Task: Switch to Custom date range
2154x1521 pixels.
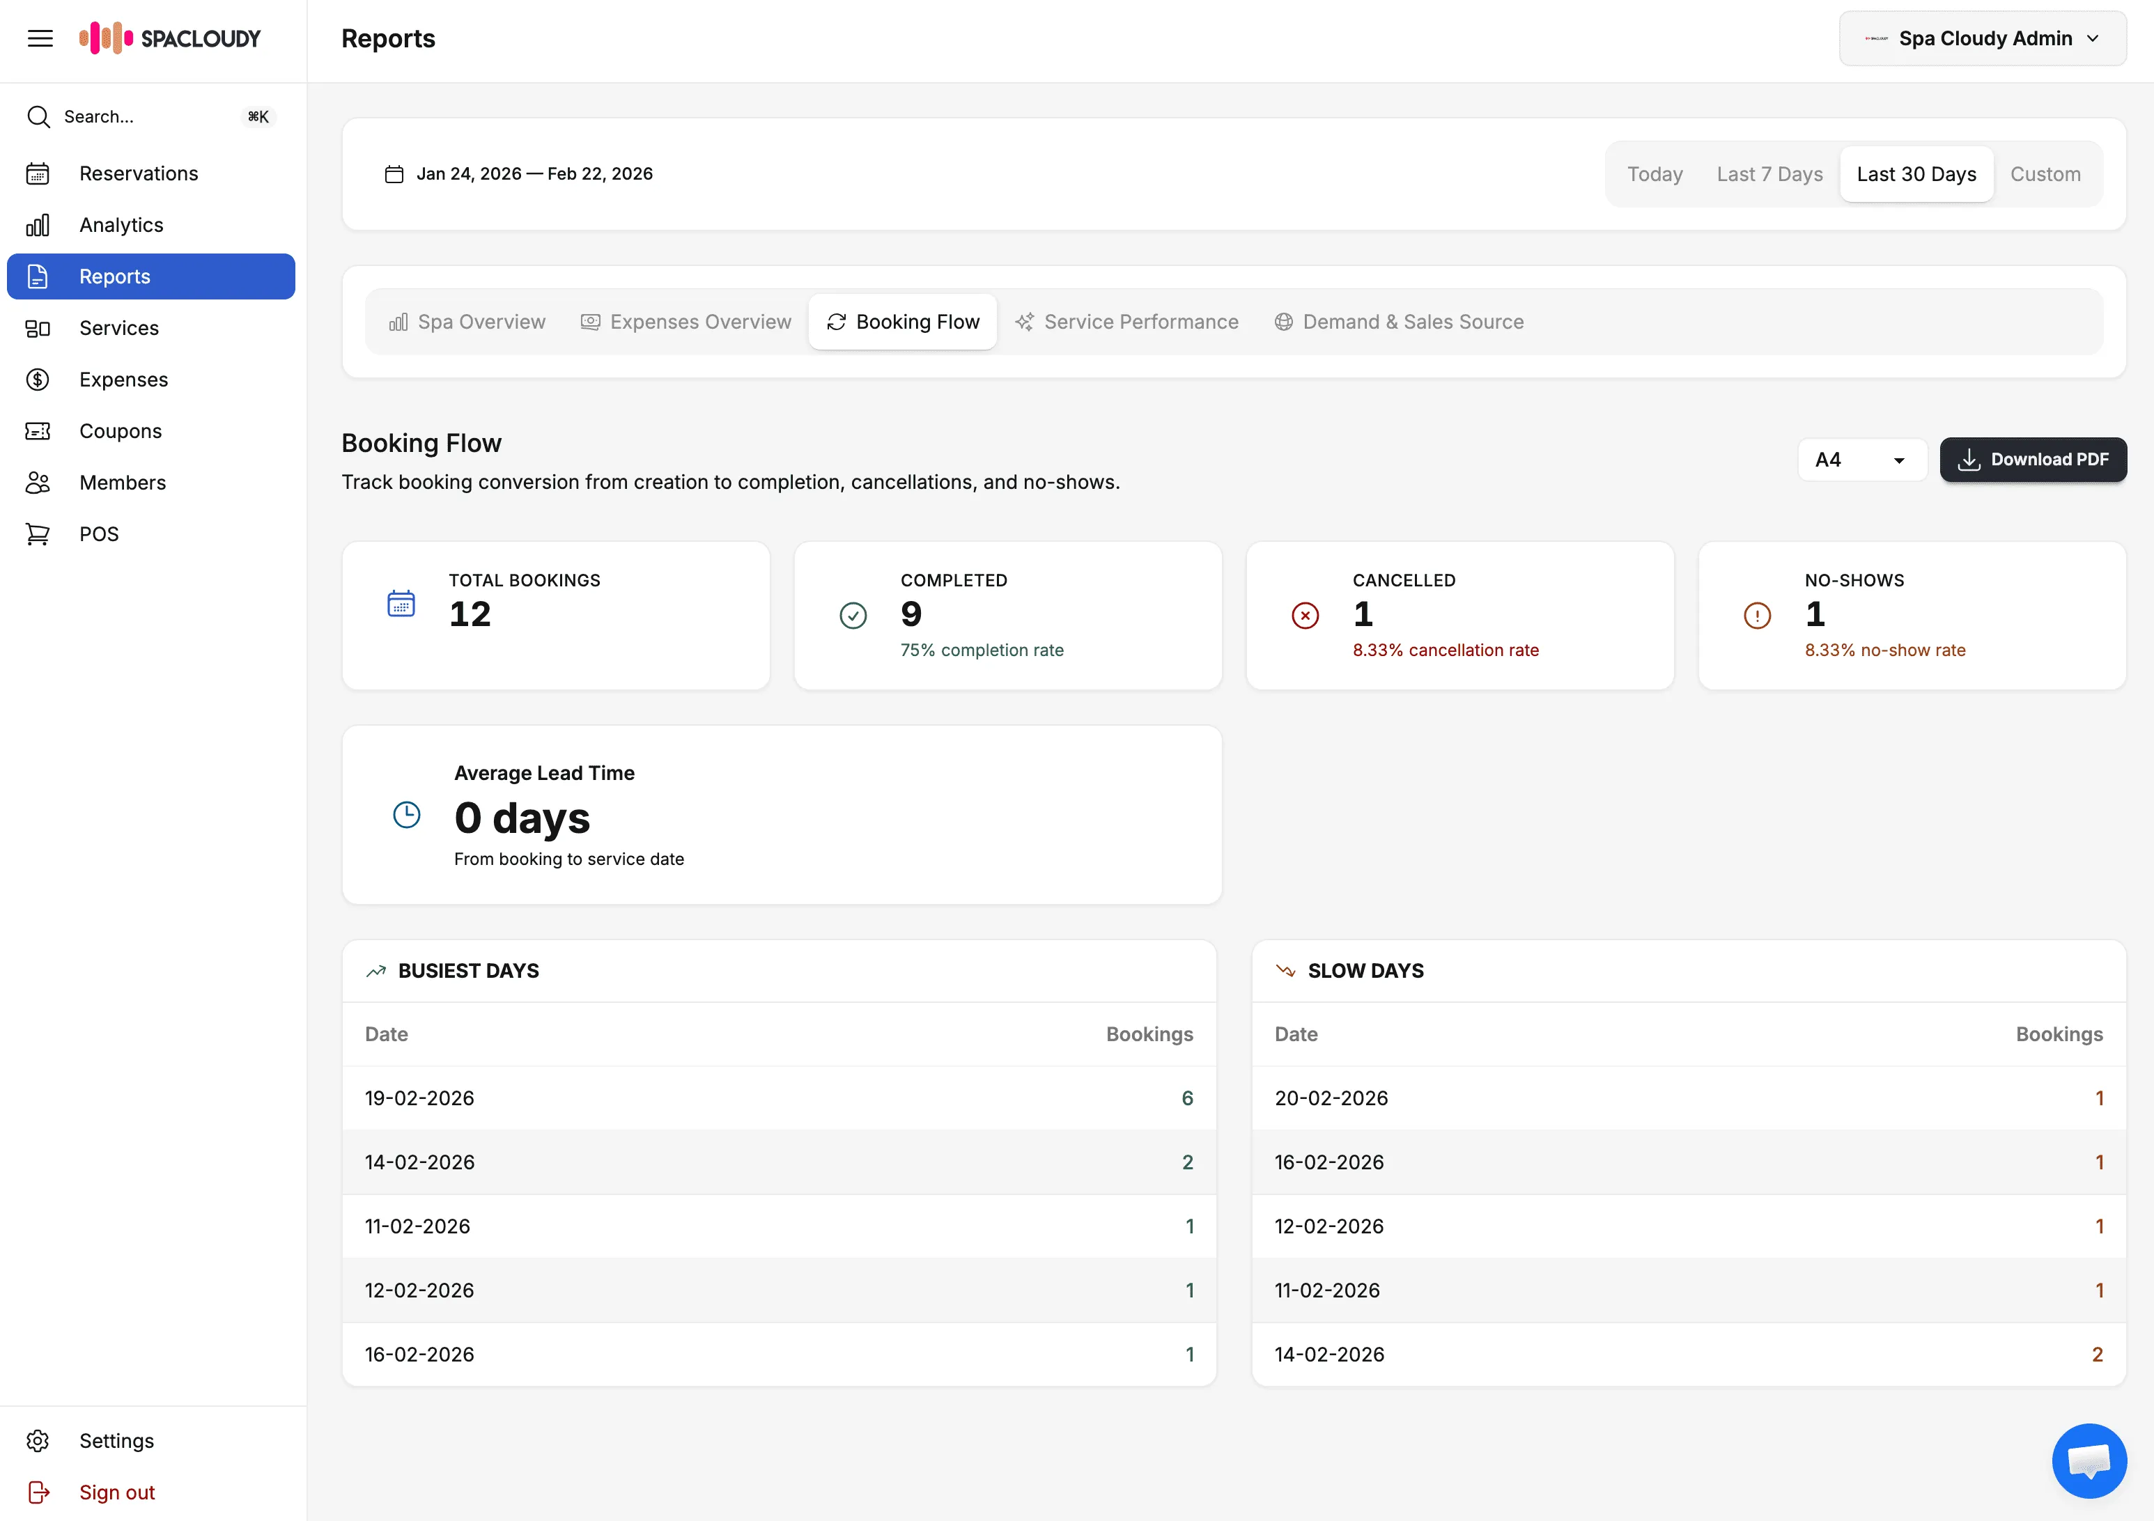Action: [2044, 174]
